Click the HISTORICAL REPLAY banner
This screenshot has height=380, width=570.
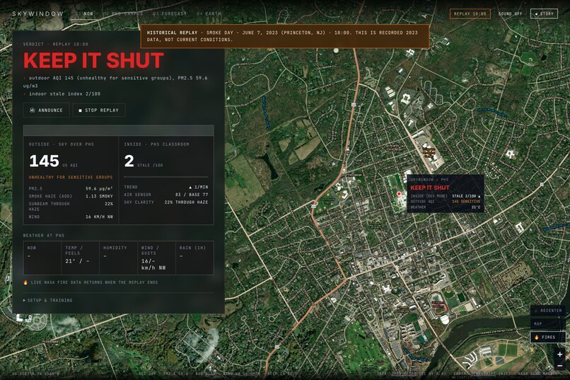point(285,36)
